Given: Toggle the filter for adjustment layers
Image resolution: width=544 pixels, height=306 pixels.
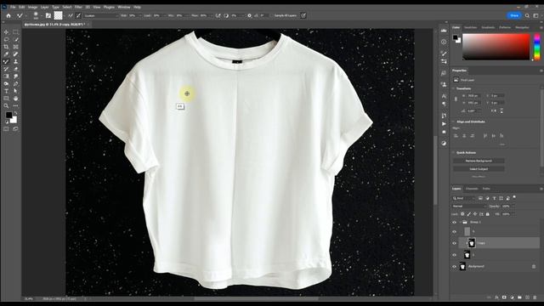Looking at the screenshot, I should (487, 198).
